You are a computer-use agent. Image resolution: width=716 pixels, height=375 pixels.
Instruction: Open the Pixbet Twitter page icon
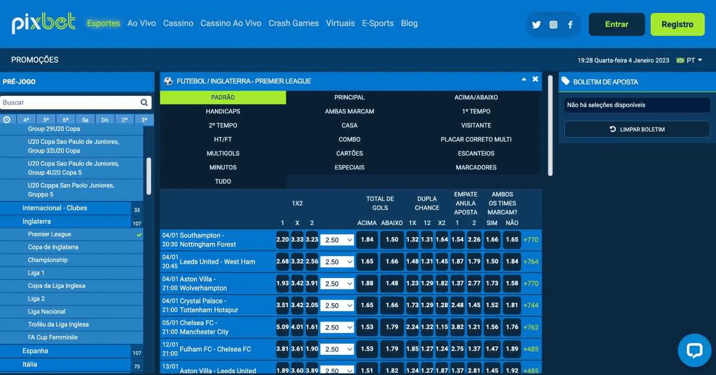[x=536, y=25]
